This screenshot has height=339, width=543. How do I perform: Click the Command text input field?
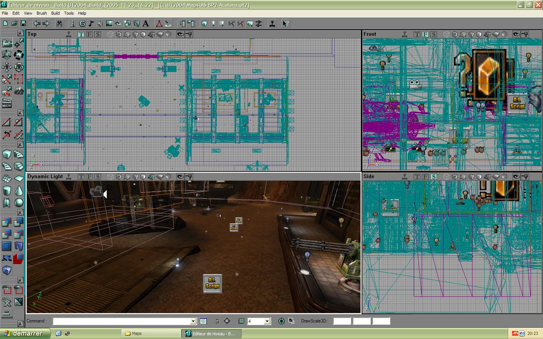click(x=124, y=321)
